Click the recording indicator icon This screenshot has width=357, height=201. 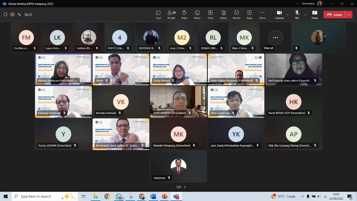click(12, 15)
